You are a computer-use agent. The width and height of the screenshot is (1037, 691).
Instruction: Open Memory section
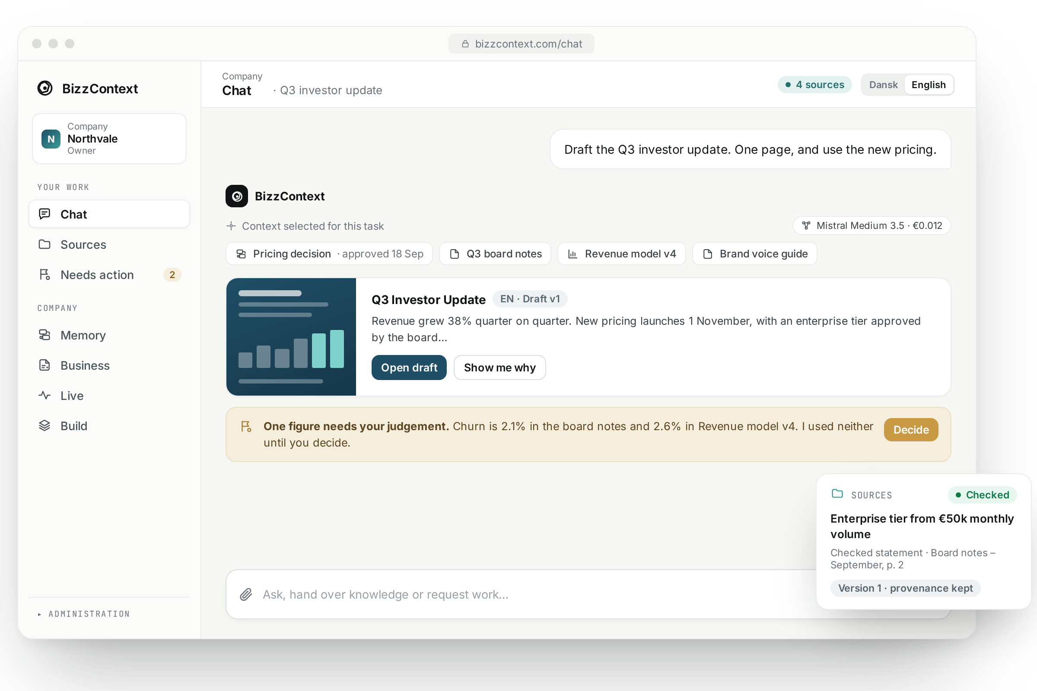click(109, 335)
